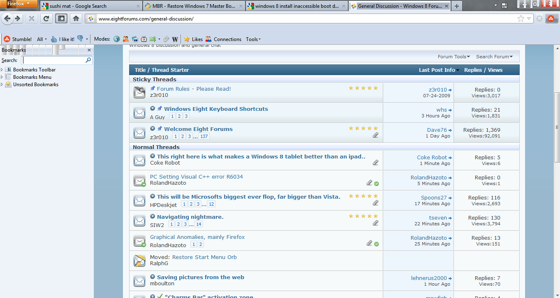Open the Navigating nightmare. thread
The height and width of the screenshot is (298, 560).
(190, 217)
